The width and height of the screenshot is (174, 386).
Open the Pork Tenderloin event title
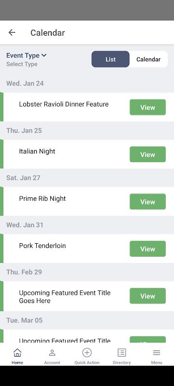pyautogui.click(x=43, y=246)
